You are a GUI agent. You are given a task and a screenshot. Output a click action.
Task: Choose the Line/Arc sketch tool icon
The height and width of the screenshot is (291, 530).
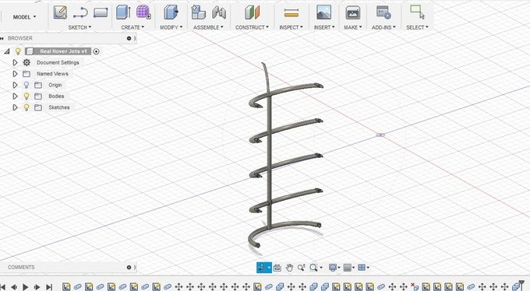tap(80, 12)
